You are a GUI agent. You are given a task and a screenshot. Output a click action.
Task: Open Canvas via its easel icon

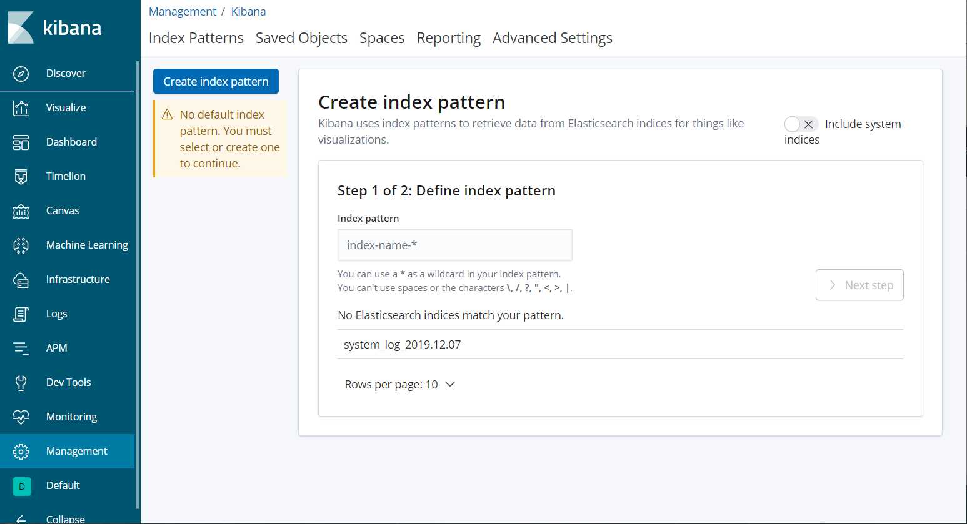coord(21,210)
